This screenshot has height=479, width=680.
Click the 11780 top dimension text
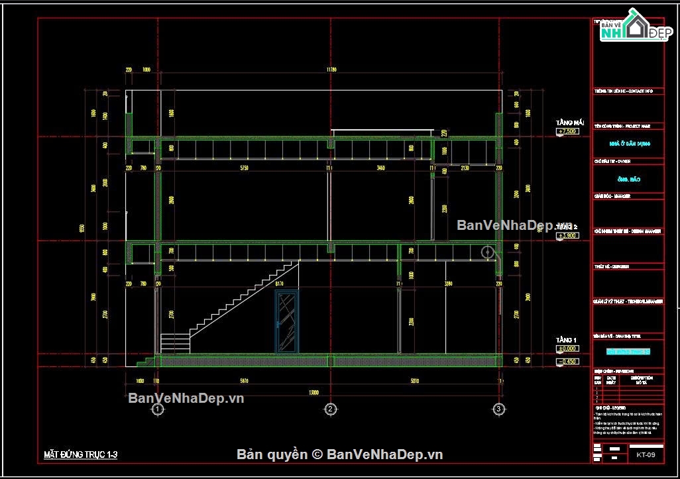331,70
